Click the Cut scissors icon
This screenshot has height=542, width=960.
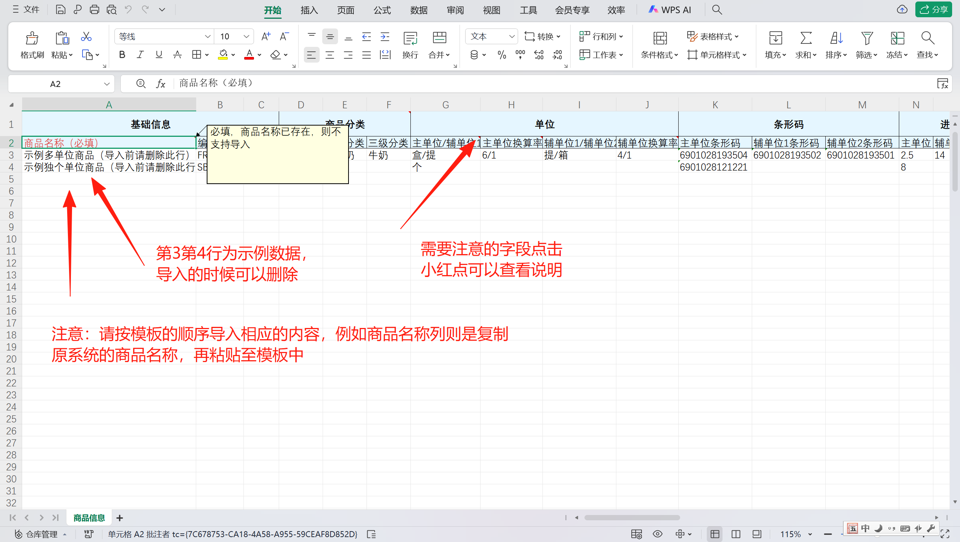(86, 37)
